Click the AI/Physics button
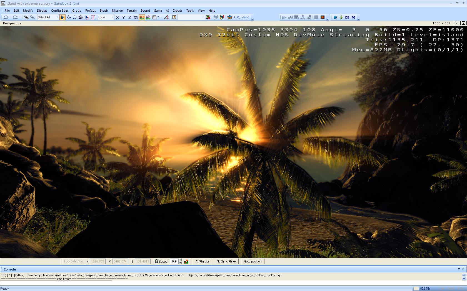 point(203,261)
